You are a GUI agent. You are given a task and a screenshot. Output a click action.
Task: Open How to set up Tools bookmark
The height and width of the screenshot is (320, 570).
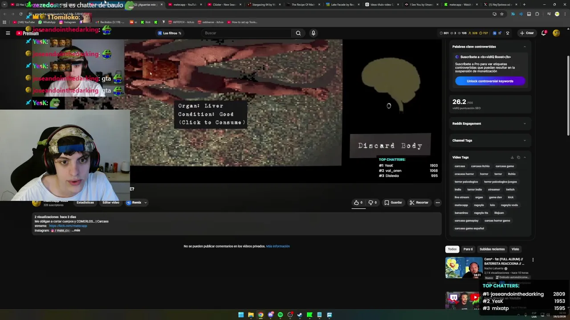[243, 22]
